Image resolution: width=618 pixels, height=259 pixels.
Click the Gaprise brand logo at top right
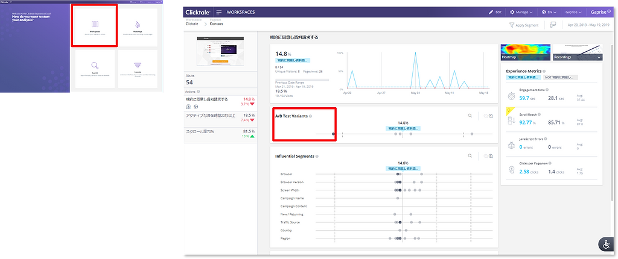[x=600, y=12]
